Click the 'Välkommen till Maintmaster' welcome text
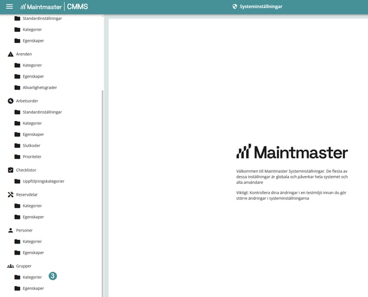 tap(292, 177)
